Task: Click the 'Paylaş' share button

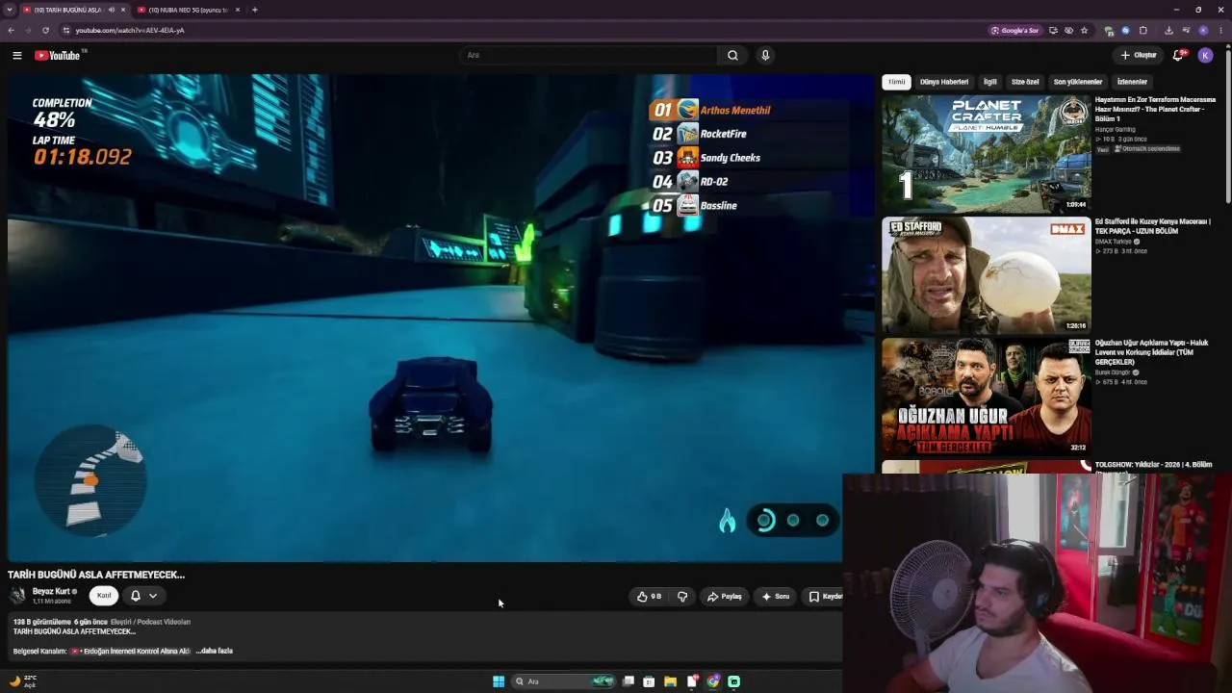Action: (725, 597)
